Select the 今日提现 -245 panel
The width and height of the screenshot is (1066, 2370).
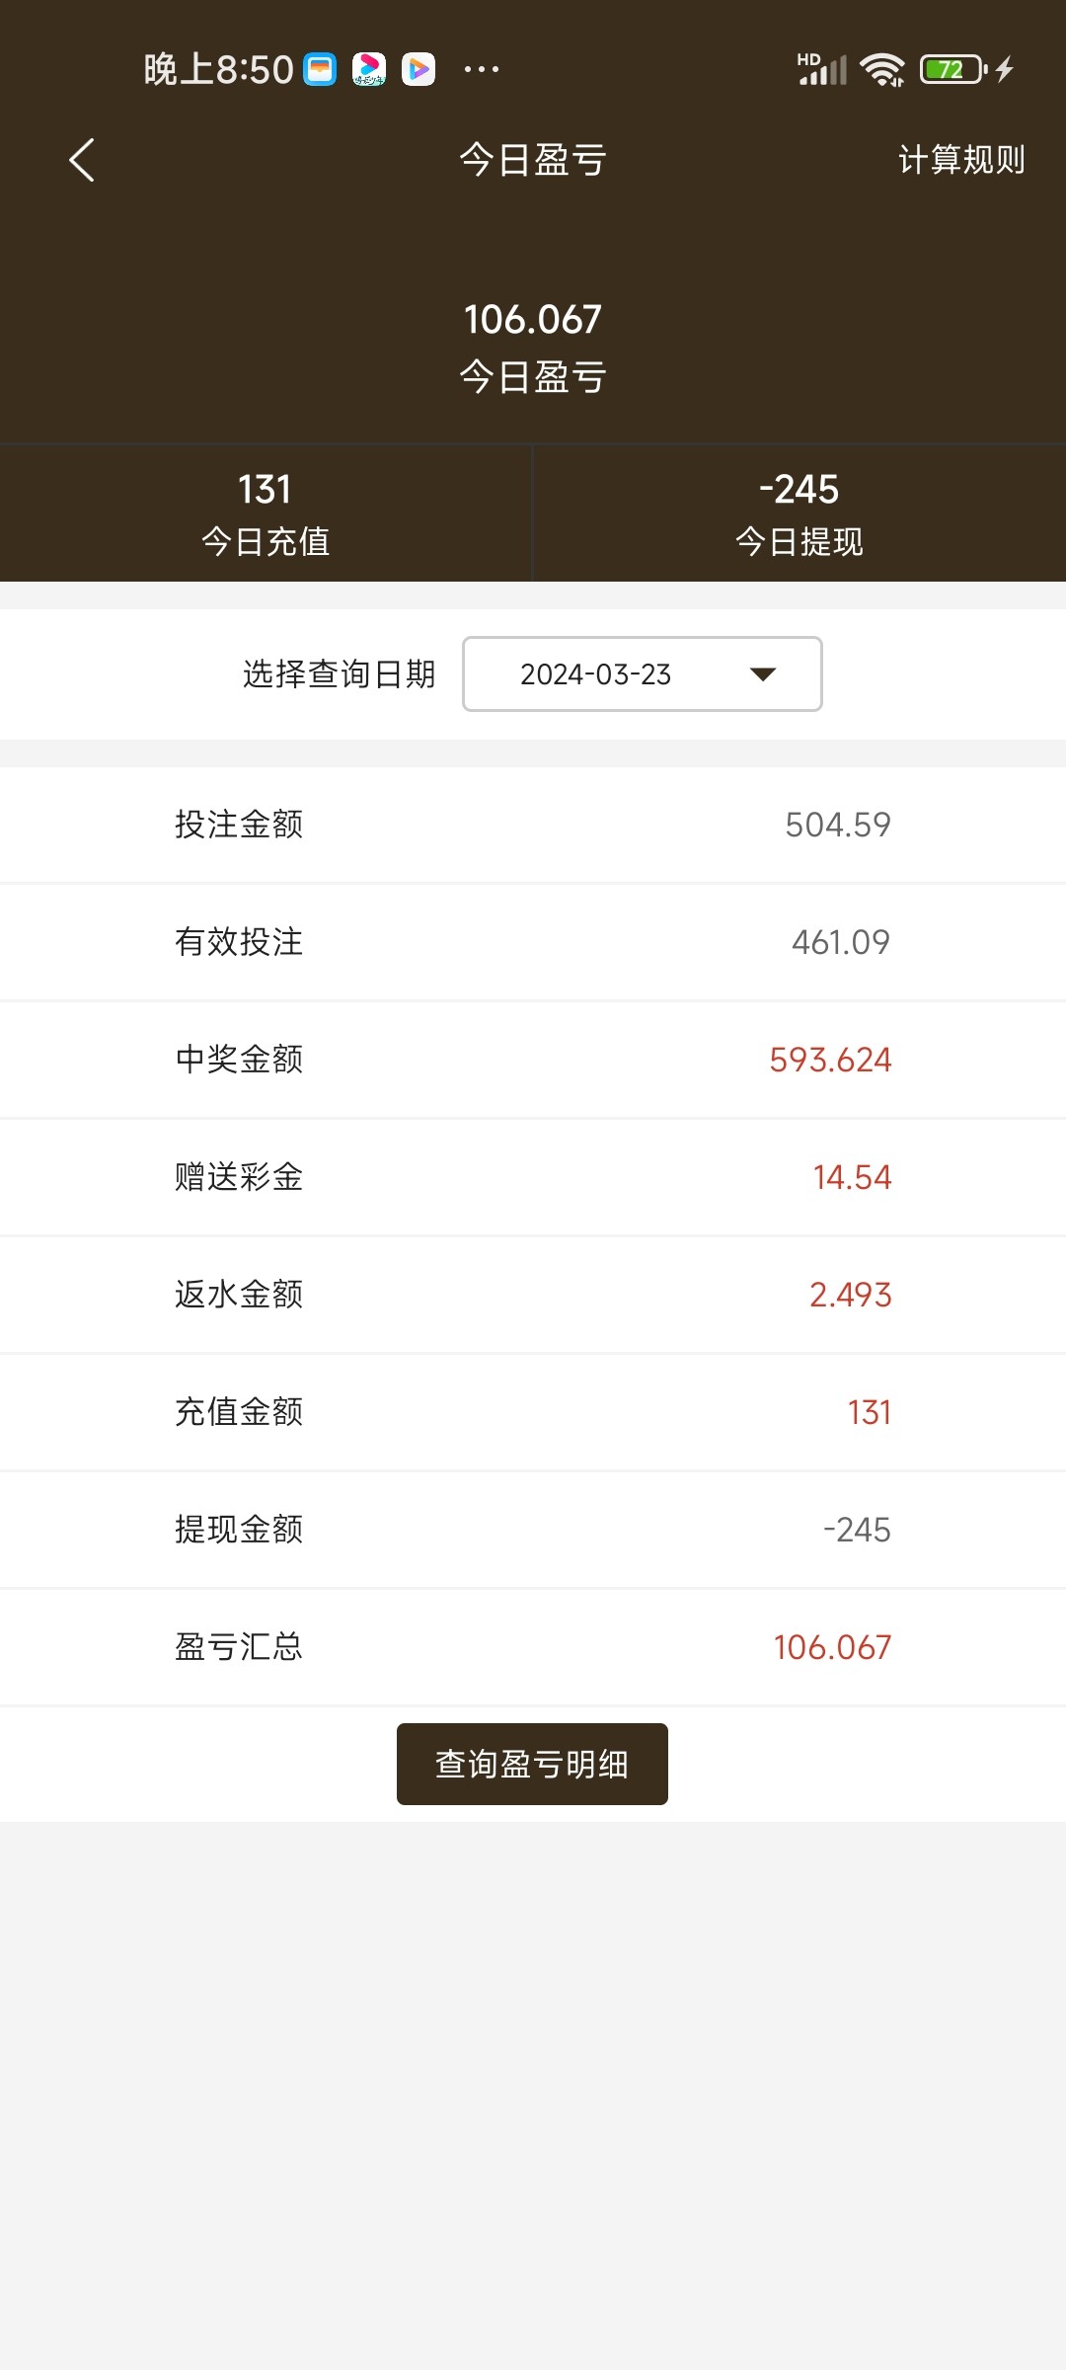[x=799, y=513]
